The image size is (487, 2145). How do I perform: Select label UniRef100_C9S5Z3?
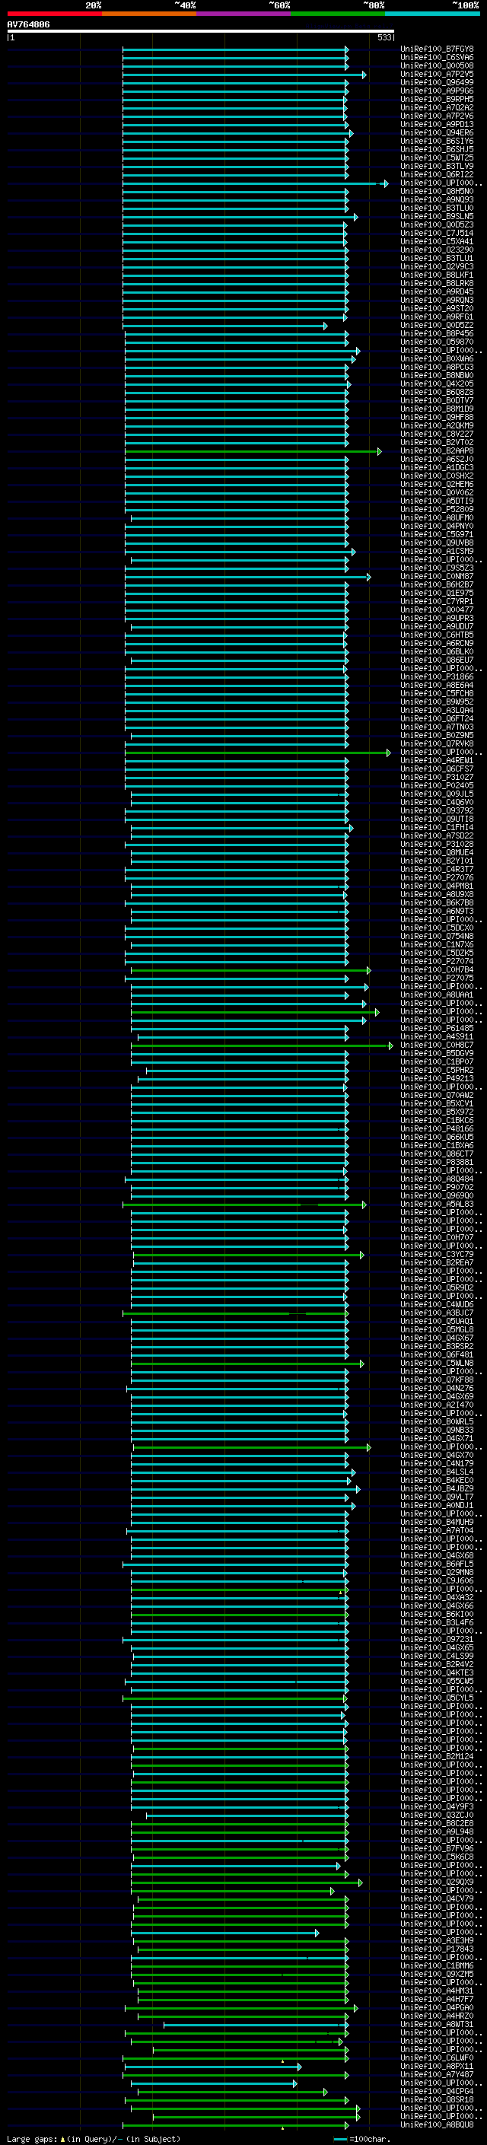[x=436, y=568]
